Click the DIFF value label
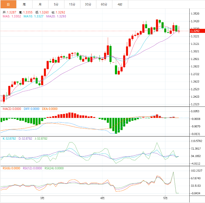205x203 pixels. [x=32, y=109]
